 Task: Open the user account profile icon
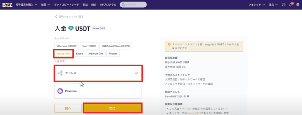(283, 5)
